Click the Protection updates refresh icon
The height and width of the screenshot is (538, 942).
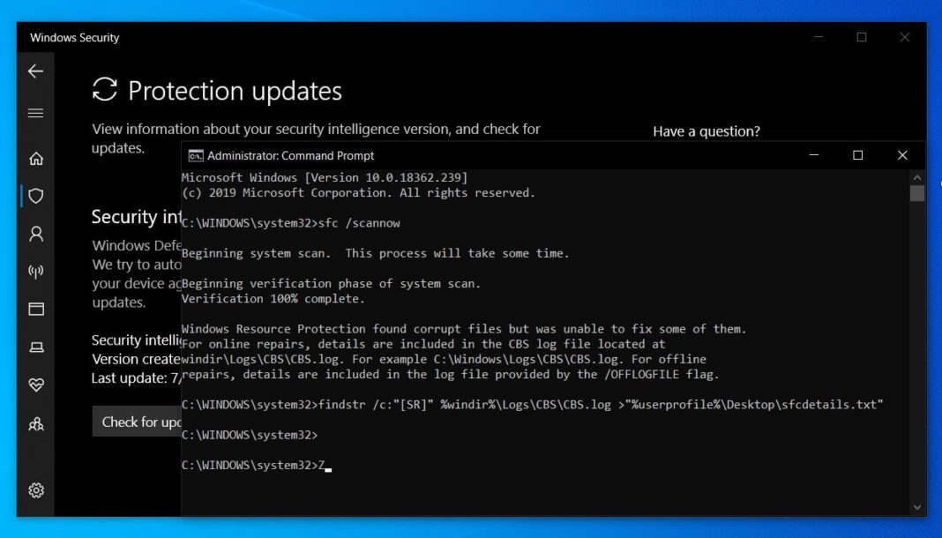pos(104,90)
